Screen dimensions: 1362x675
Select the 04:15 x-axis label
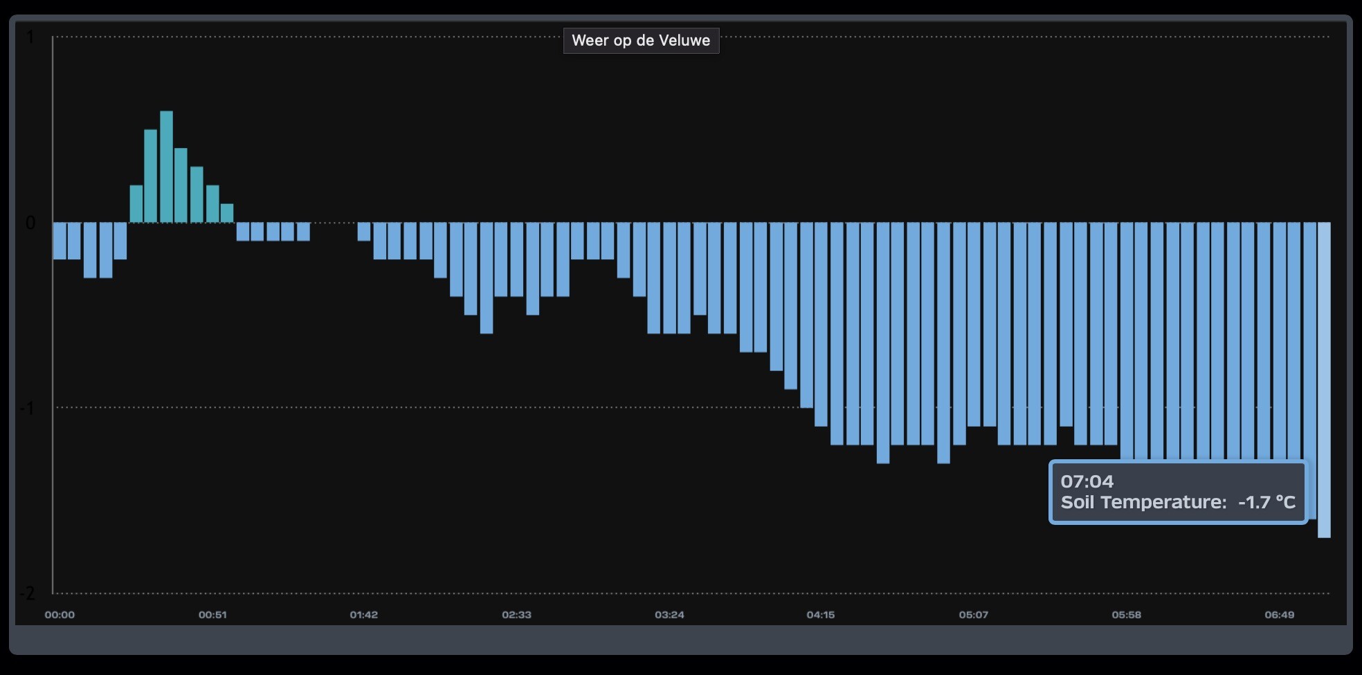click(x=821, y=614)
